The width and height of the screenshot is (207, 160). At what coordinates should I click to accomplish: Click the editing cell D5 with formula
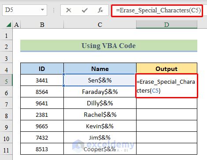coord(166,86)
